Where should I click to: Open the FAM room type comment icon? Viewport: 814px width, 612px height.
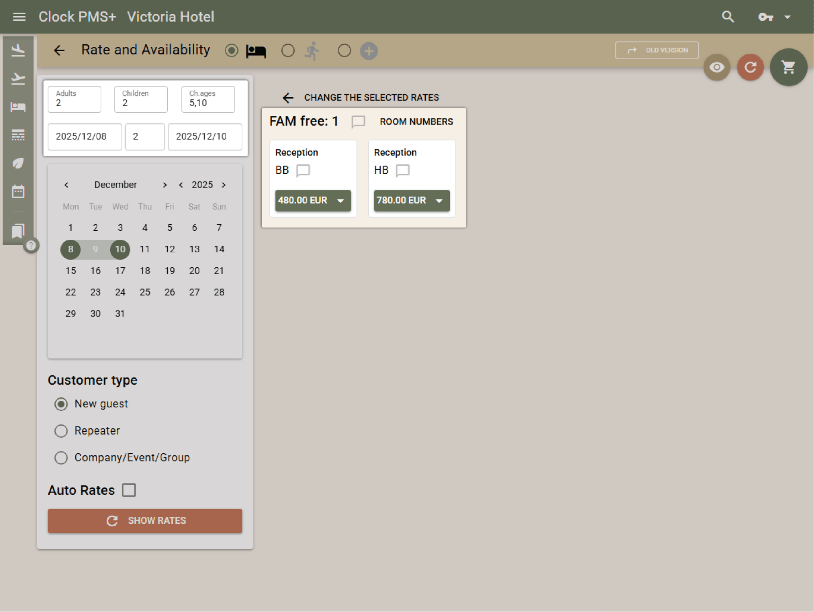[358, 122]
